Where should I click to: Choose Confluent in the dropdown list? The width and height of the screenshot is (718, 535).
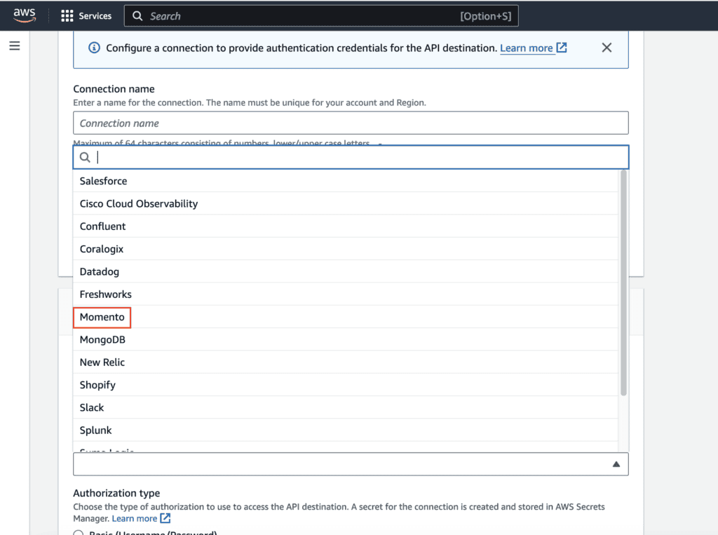[345, 226]
